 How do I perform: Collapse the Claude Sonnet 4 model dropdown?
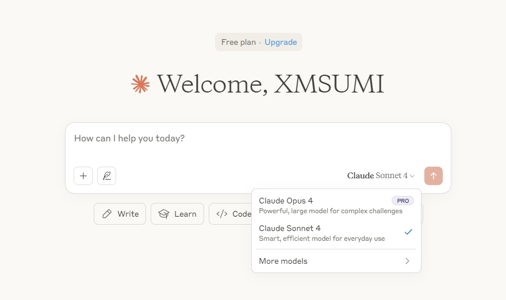381,176
